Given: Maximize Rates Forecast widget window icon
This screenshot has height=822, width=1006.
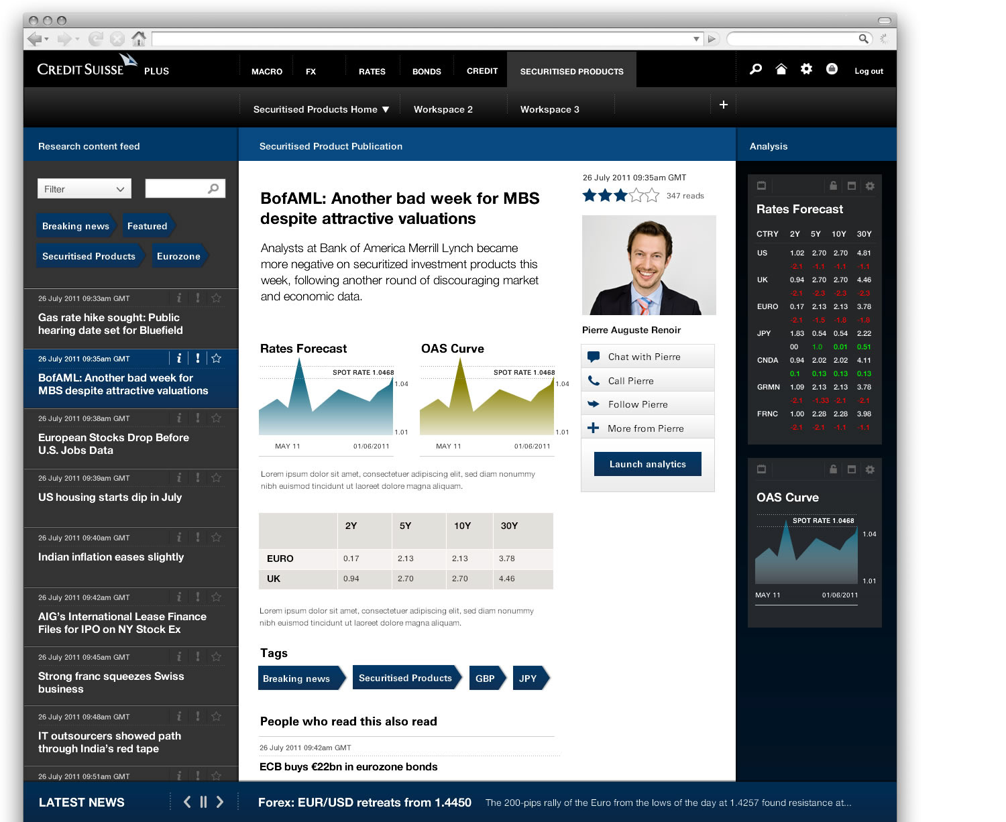Looking at the screenshot, I should tap(852, 186).
